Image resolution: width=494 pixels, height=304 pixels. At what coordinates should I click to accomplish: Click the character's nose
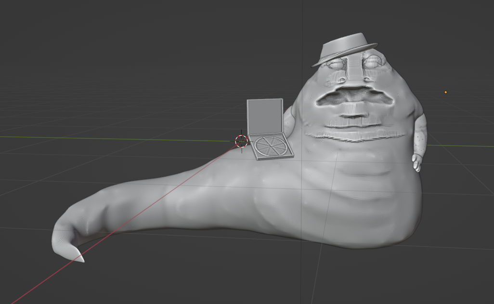[x=354, y=78]
